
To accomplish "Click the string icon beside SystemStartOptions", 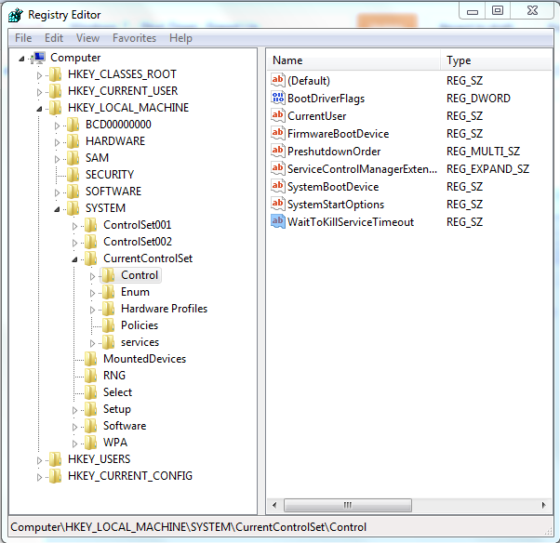I will coord(278,205).
